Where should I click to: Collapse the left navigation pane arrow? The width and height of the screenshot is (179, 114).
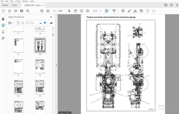pos(56,65)
